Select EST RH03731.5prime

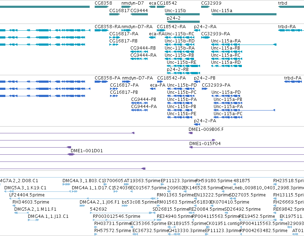[113, 224]
